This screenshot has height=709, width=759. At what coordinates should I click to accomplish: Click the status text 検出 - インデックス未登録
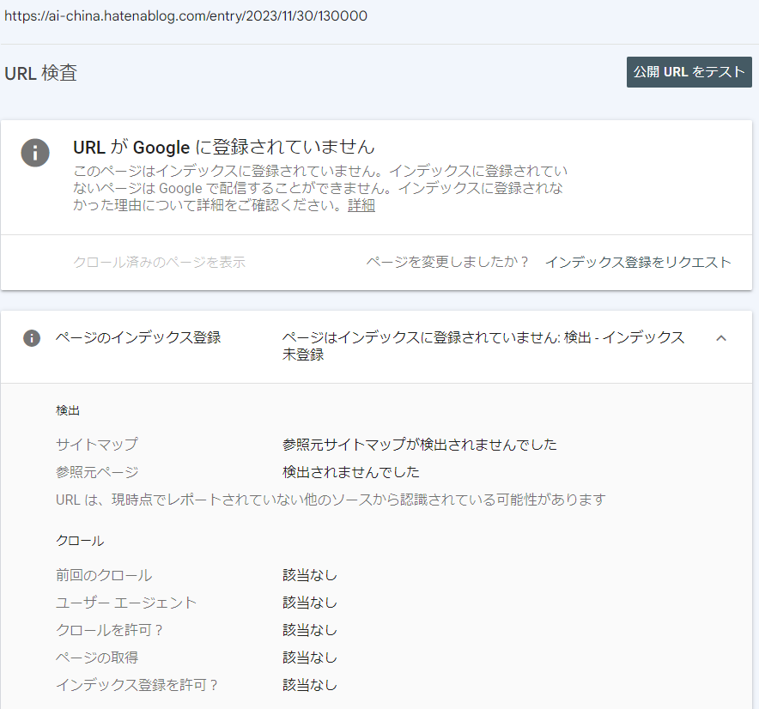pyautogui.click(x=483, y=346)
